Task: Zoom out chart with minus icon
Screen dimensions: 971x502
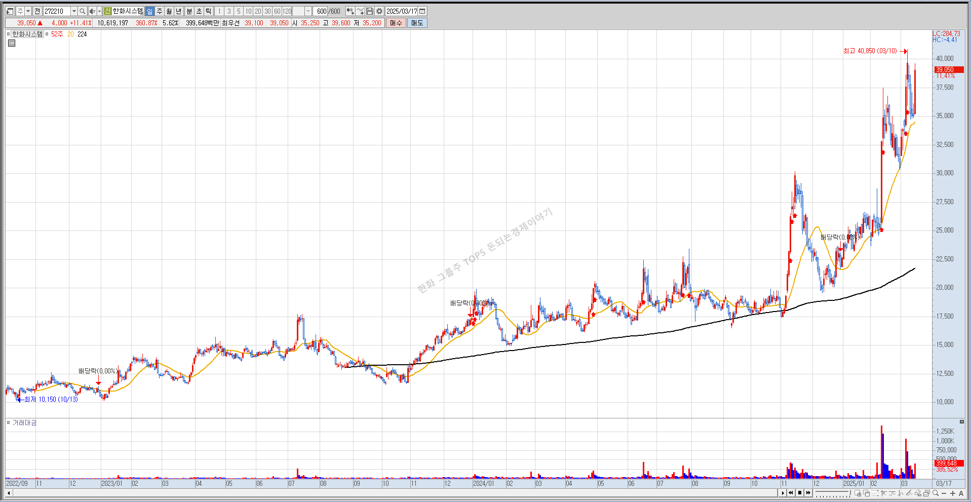Action: click(x=944, y=493)
